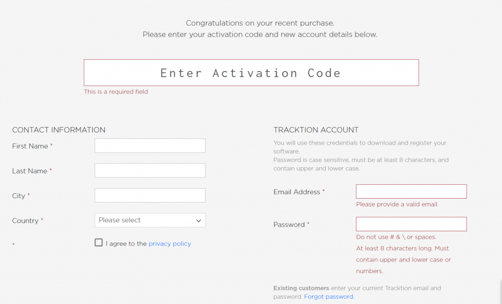Select the "This is a required field" message
The width and height of the screenshot is (502, 304).
pos(116,92)
